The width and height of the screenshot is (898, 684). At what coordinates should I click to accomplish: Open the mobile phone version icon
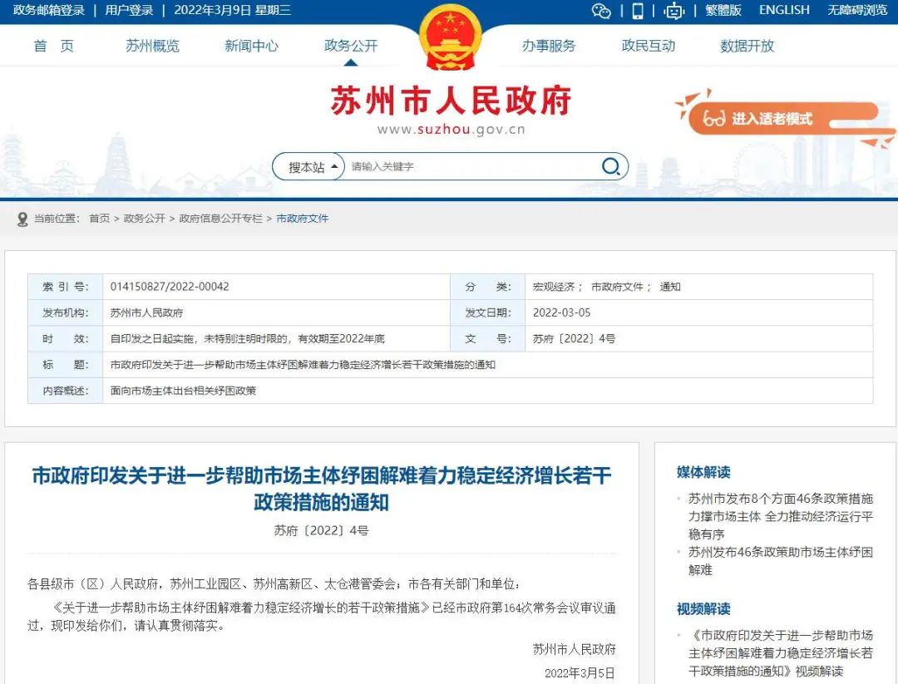(638, 11)
